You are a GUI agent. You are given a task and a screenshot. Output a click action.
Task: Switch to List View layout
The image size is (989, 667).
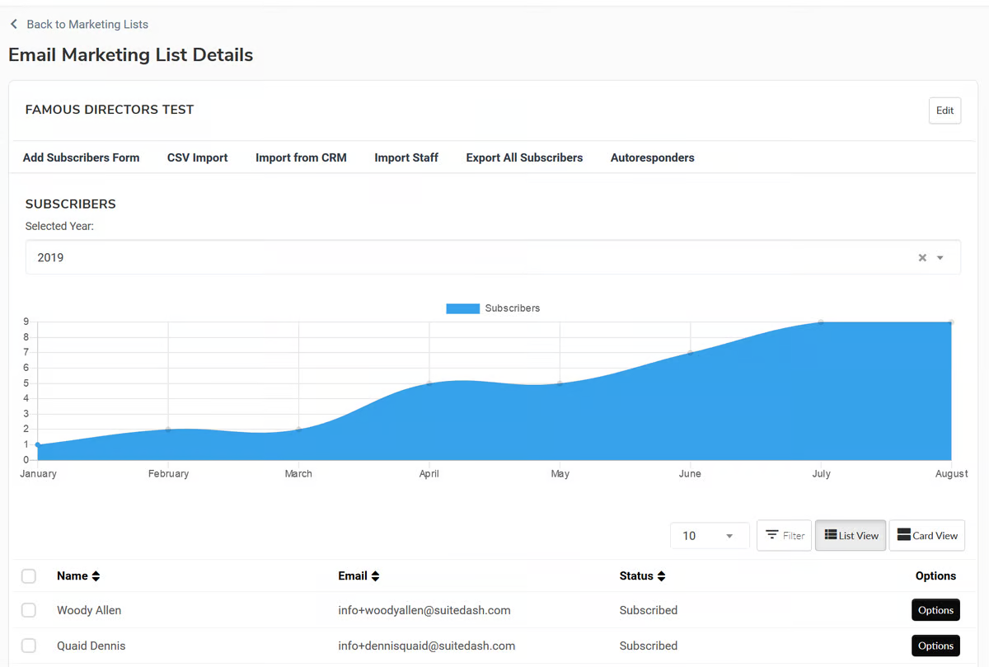pyautogui.click(x=850, y=535)
